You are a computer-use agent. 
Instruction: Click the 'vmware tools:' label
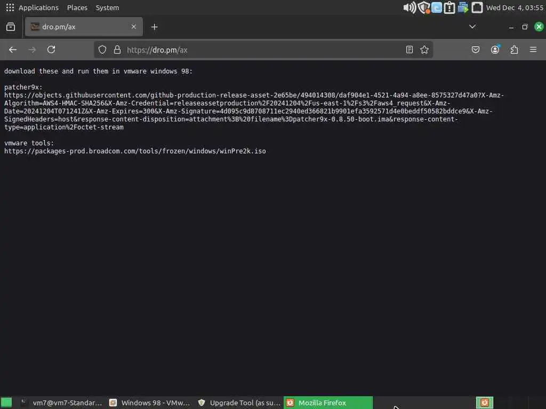coord(29,143)
